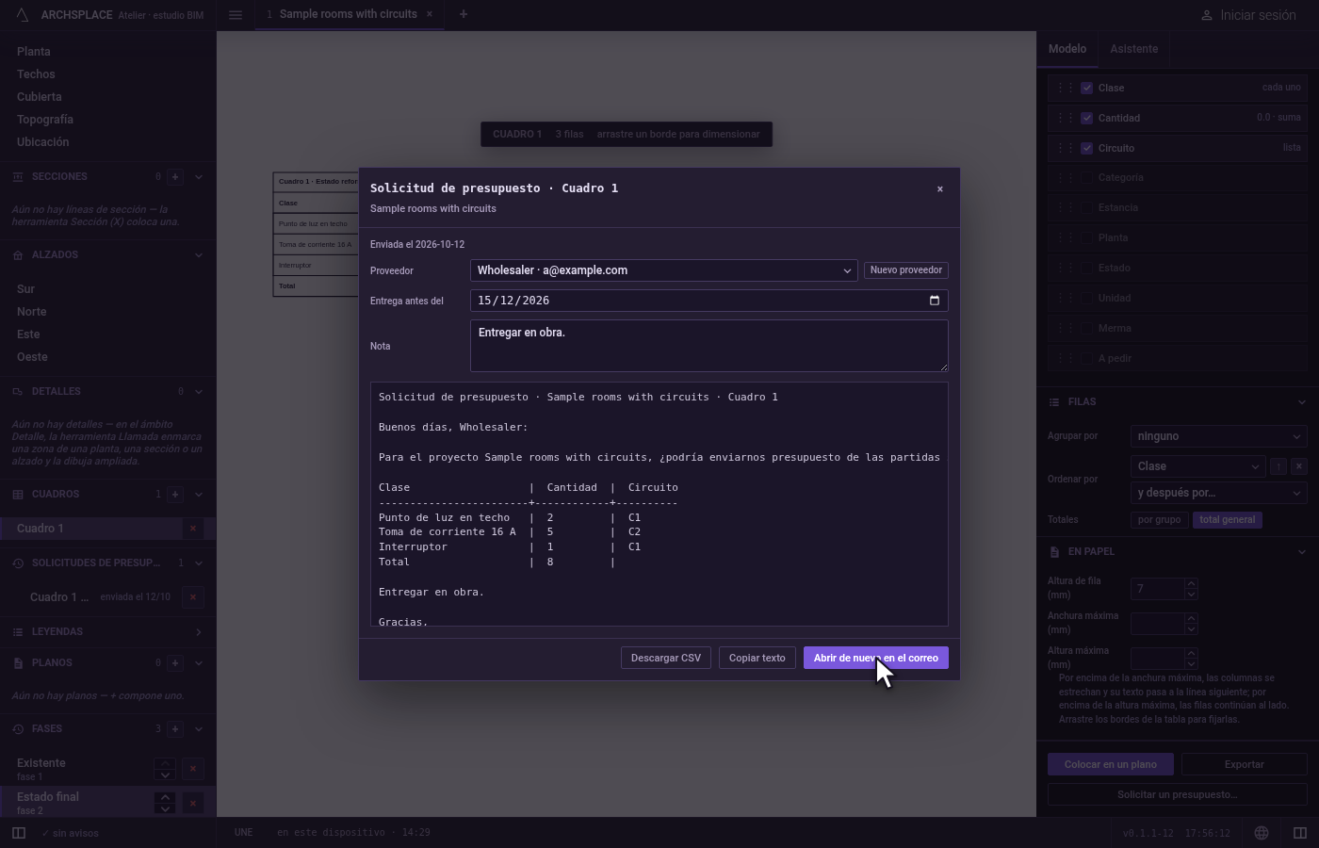Open the Ordenar por Clase dropdown
Screen dimensions: 1319x848
[1197, 466]
